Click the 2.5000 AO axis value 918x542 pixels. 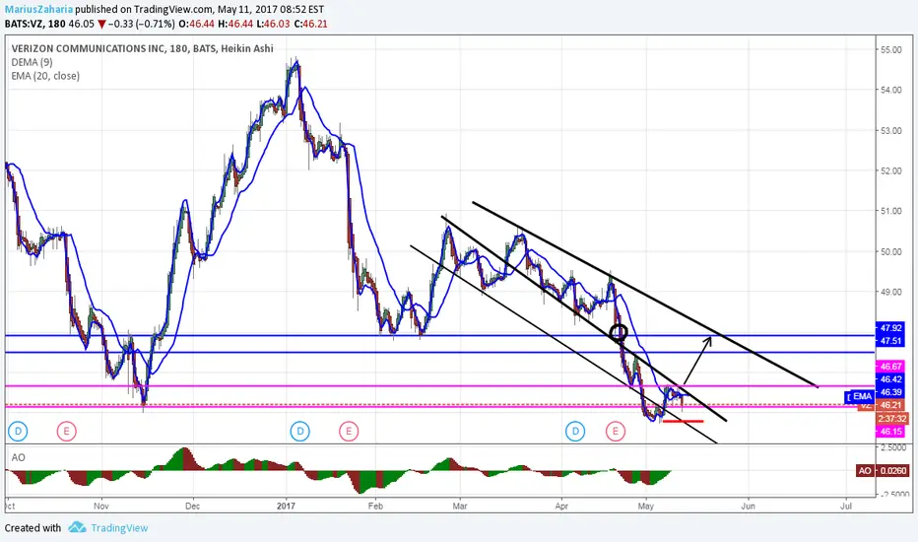tap(893, 447)
